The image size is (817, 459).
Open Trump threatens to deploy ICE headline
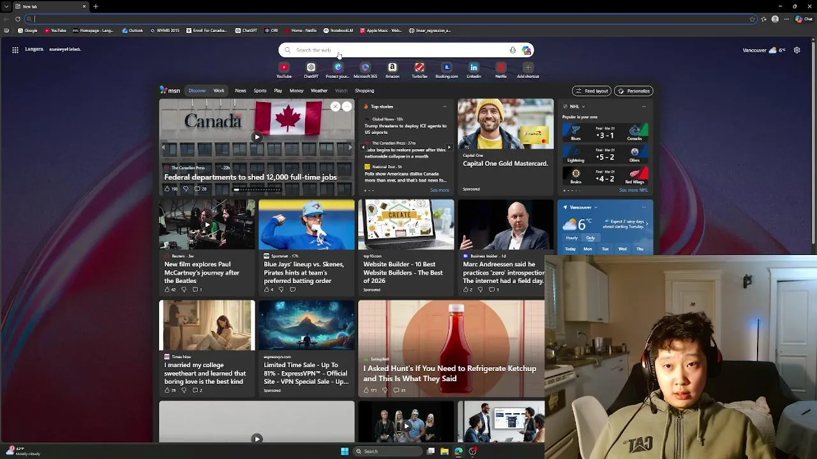coord(406,129)
